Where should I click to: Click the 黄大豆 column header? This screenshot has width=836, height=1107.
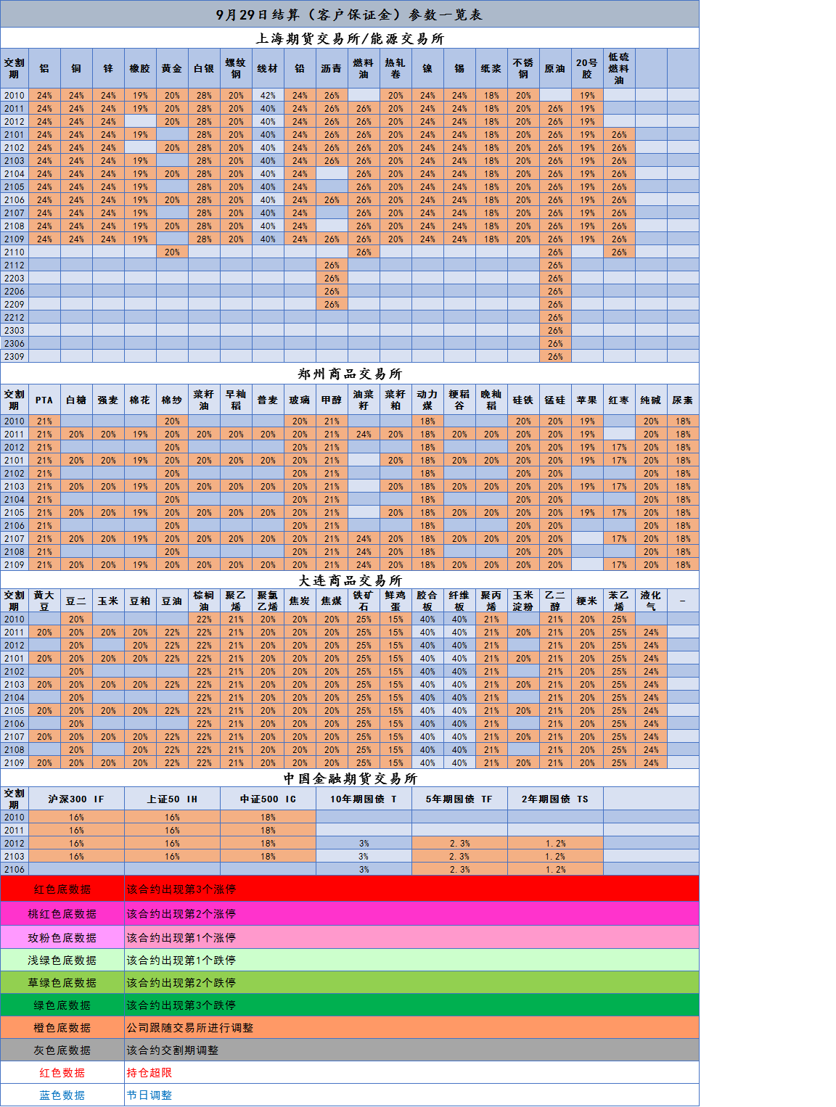(44, 601)
